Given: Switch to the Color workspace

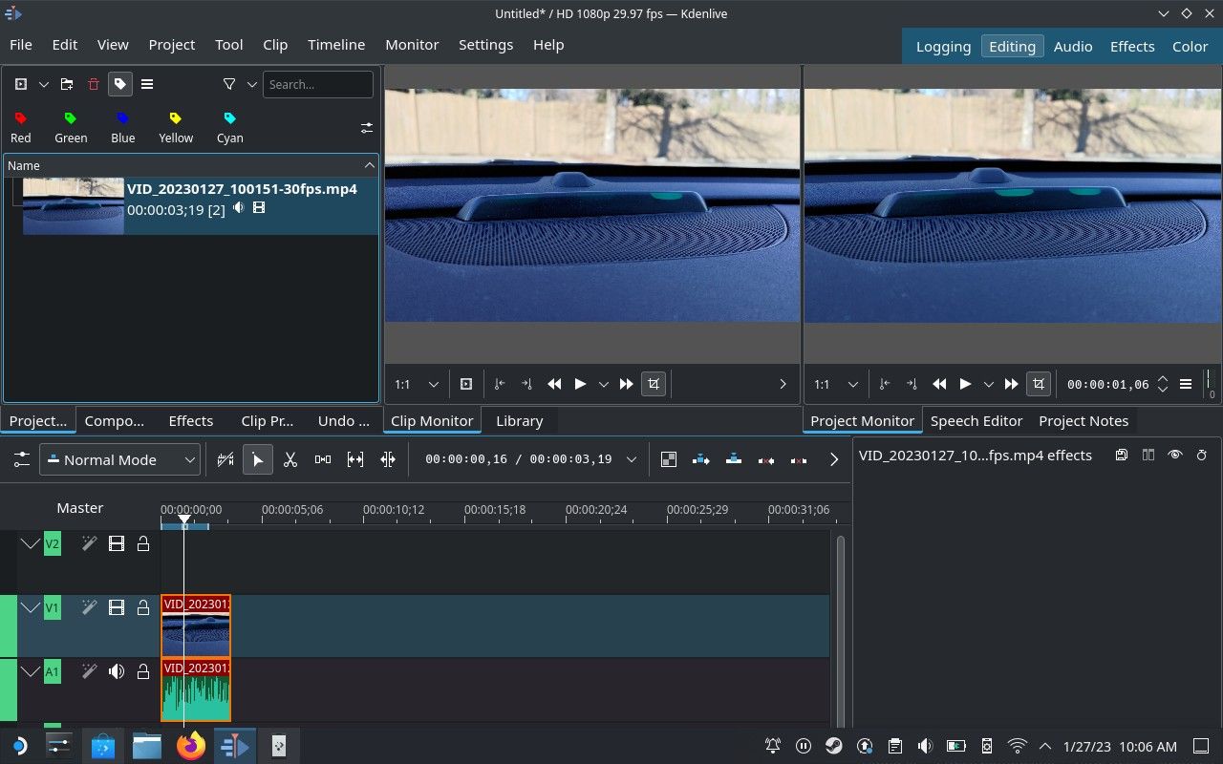Looking at the screenshot, I should (1190, 46).
